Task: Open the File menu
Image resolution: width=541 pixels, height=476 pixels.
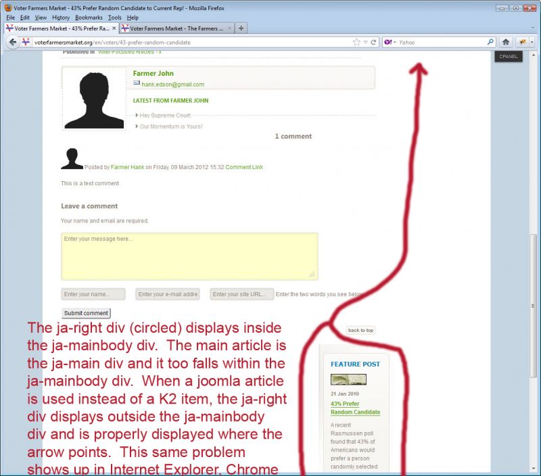Action: [10, 18]
